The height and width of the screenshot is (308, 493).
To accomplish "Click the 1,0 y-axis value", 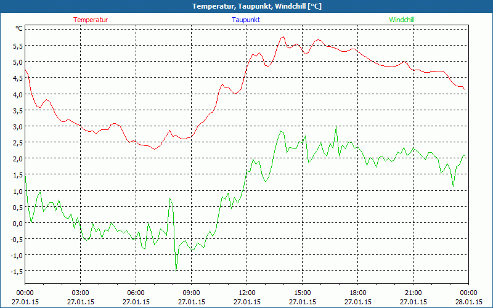I will tap(18, 192).
